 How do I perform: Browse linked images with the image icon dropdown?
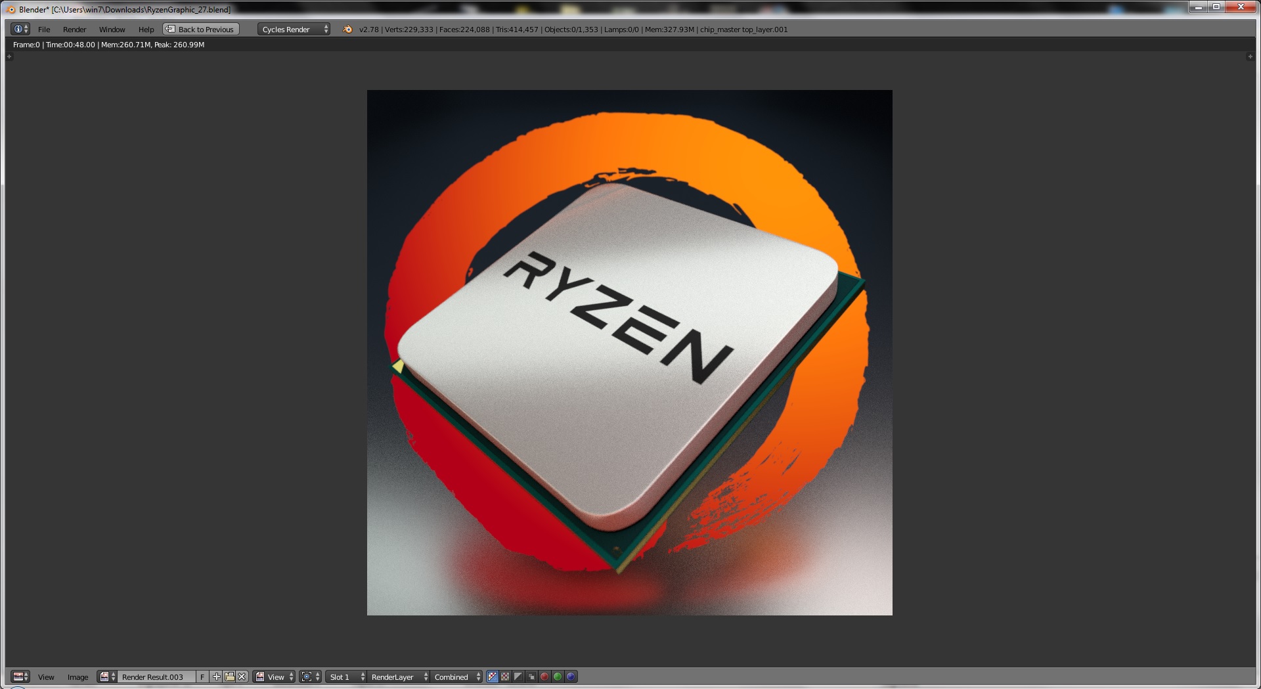[x=107, y=677]
